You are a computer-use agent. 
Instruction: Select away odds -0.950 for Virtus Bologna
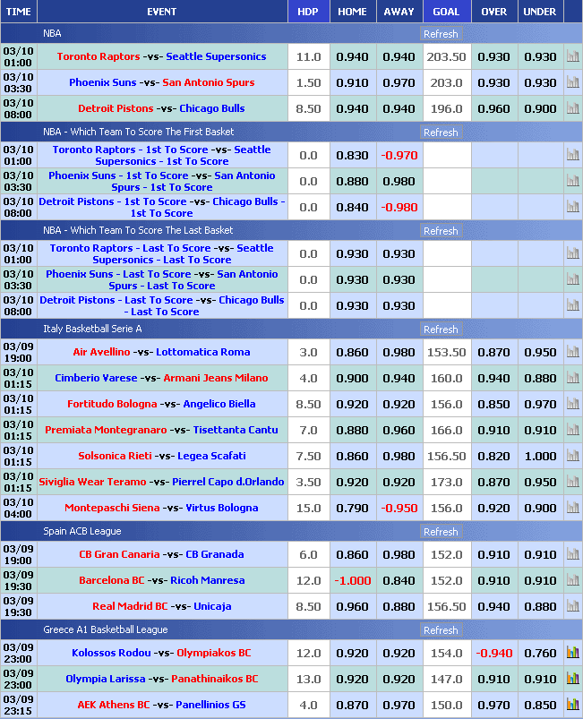click(399, 508)
